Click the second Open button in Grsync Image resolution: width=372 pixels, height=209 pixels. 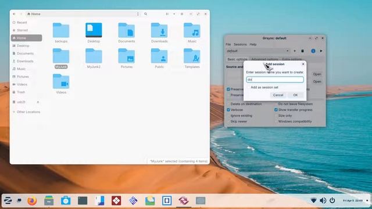point(317,81)
